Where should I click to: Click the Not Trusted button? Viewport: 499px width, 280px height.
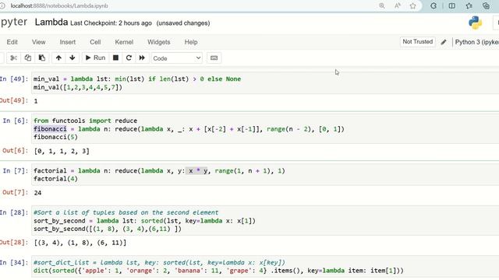pos(418,41)
